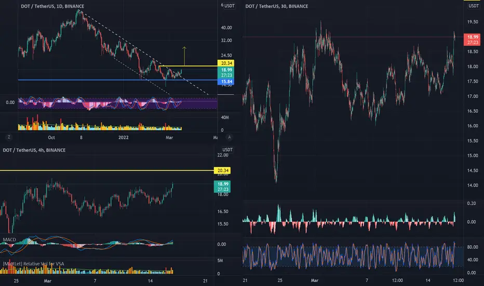
Task: Click the Oct label on the 1D time axis
Action: click(51, 137)
